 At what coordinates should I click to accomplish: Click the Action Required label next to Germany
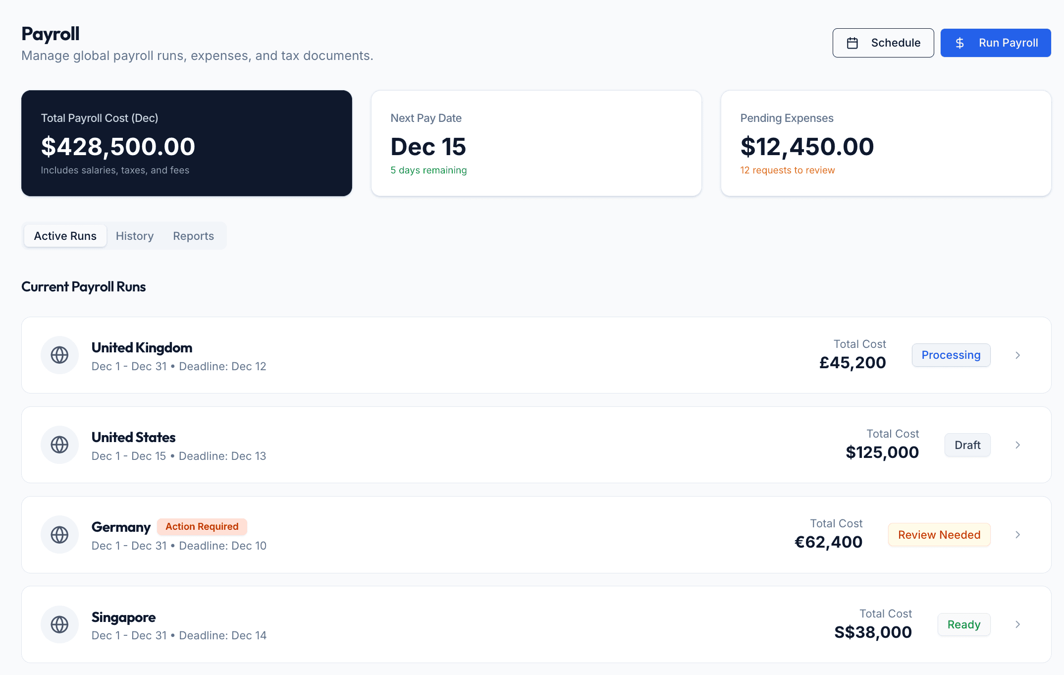pyautogui.click(x=202, y=526)
